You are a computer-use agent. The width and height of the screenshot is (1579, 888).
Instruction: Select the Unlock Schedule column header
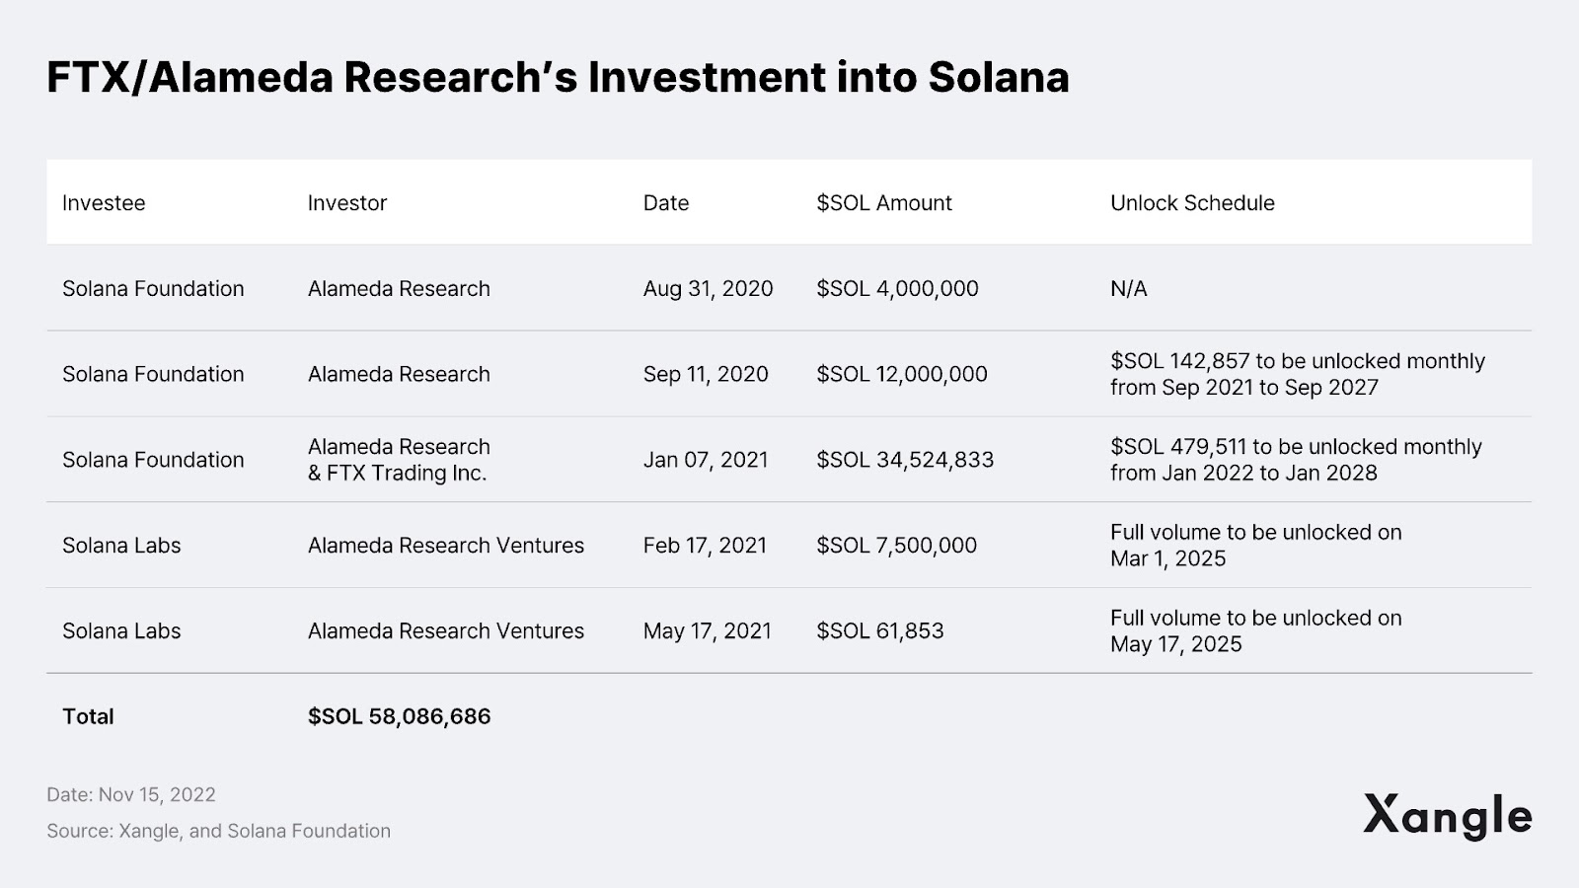[x=1192, y=203]
